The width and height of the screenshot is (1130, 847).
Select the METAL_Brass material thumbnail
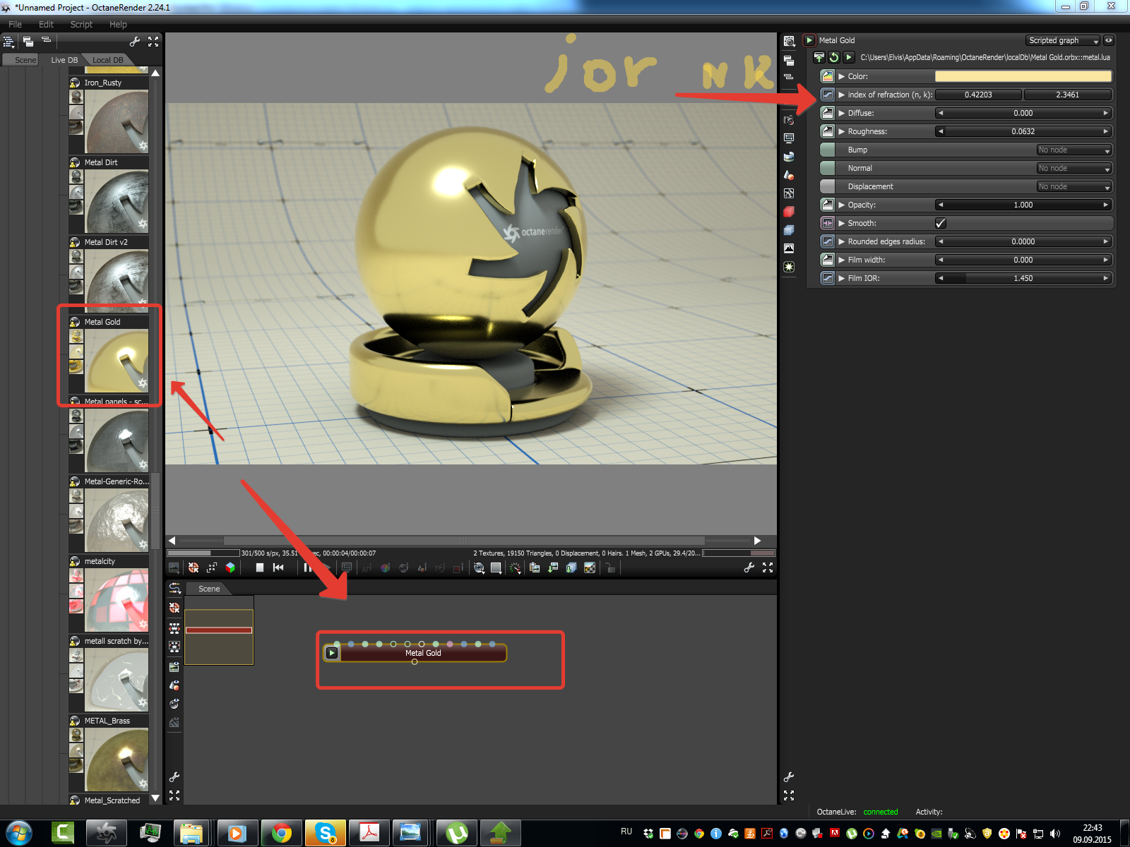[117, 760]
